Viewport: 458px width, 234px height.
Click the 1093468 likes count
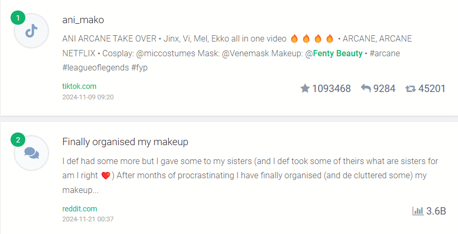[x=331, y=88]
